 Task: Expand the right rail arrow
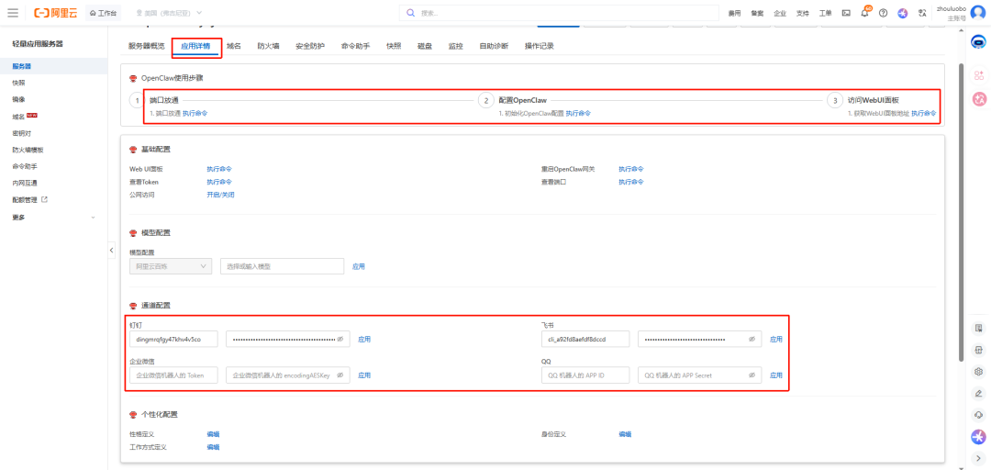979,458
